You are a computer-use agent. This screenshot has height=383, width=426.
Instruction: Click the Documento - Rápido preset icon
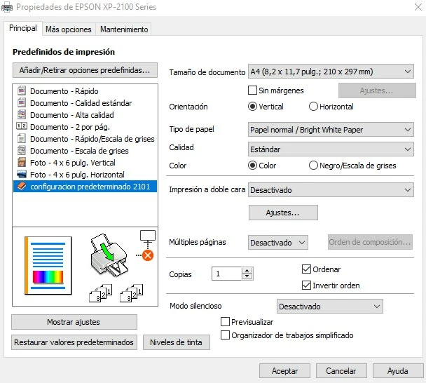pyautogui.click(x=22, y=90)
